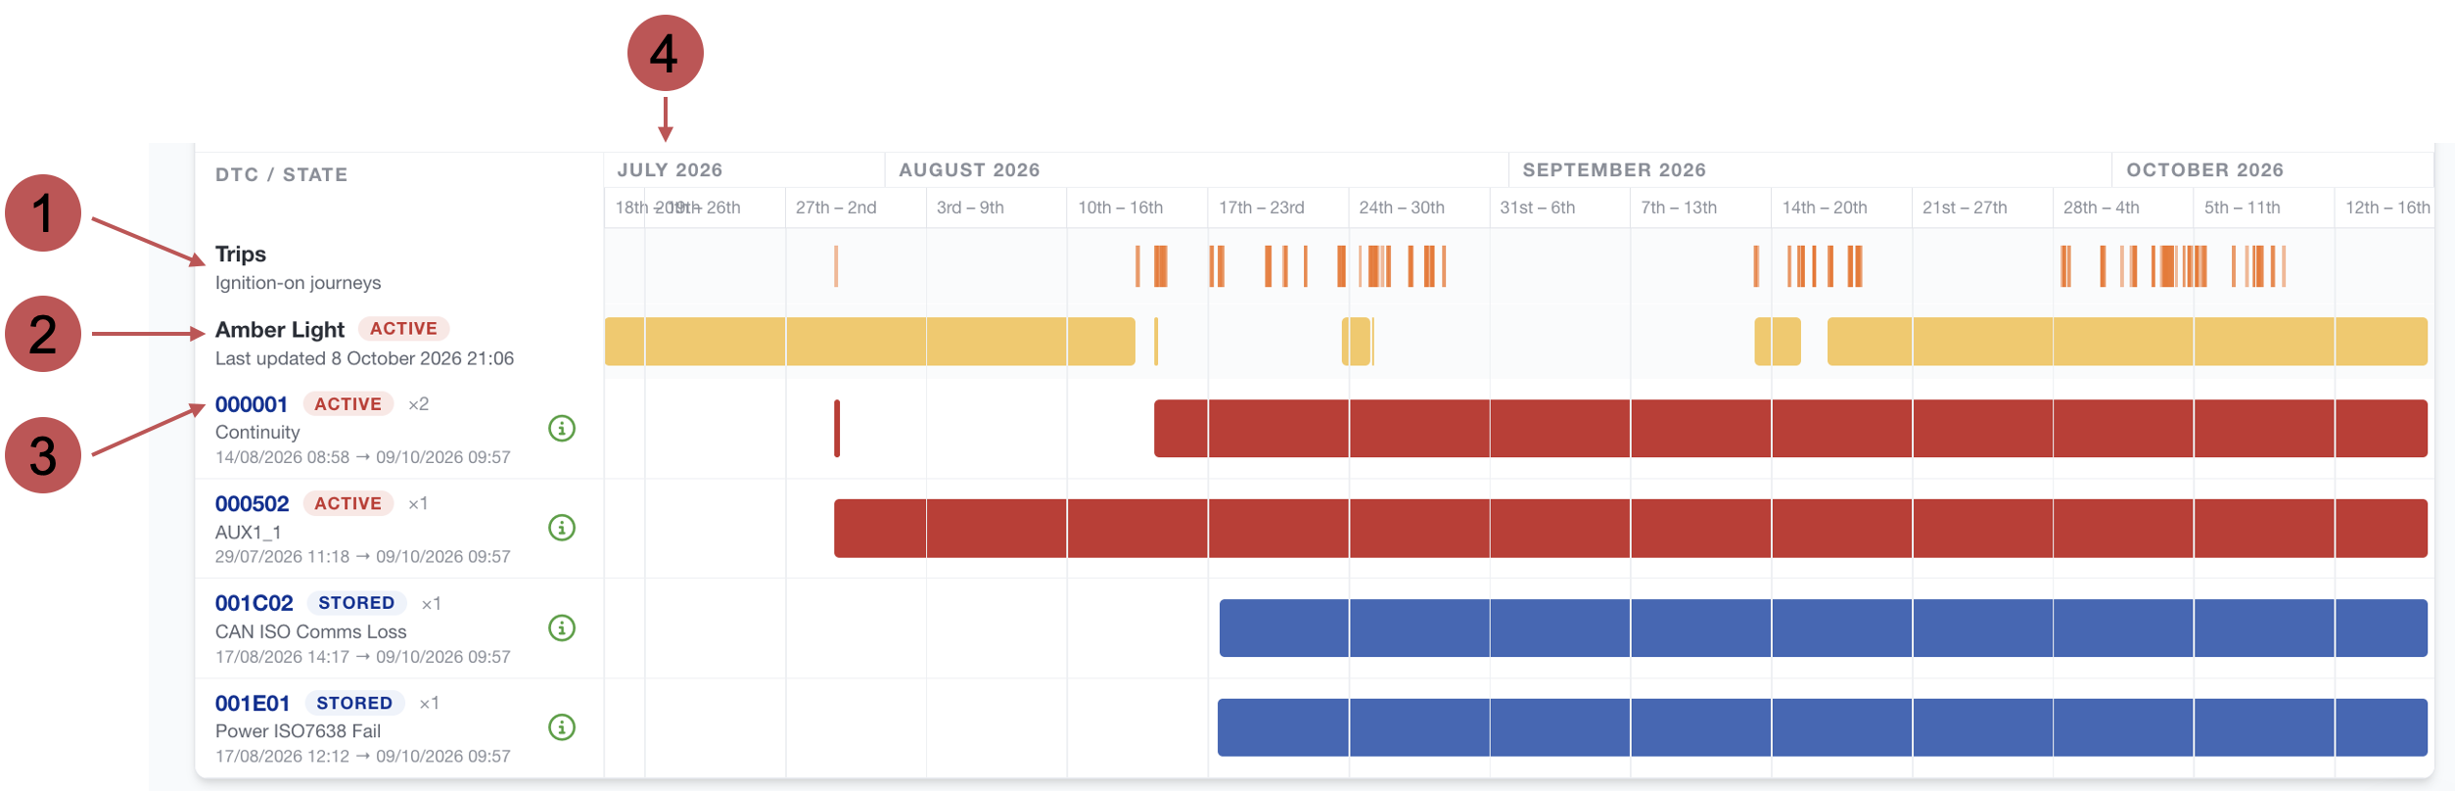Click the short red 000001 marker in July
The height and width of the screenshot is (791, 2455).
click(x=837, y=428)
